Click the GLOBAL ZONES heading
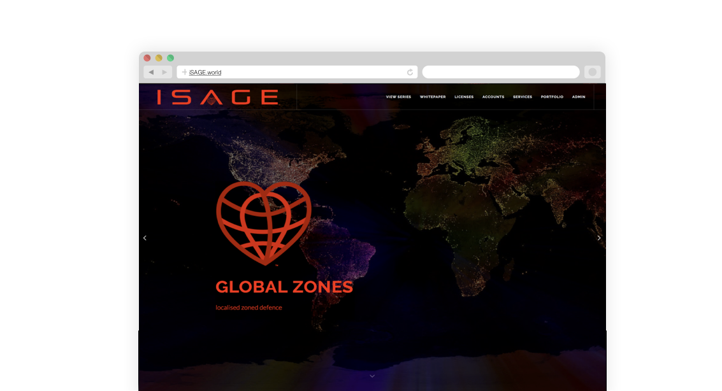 [284, 287]
